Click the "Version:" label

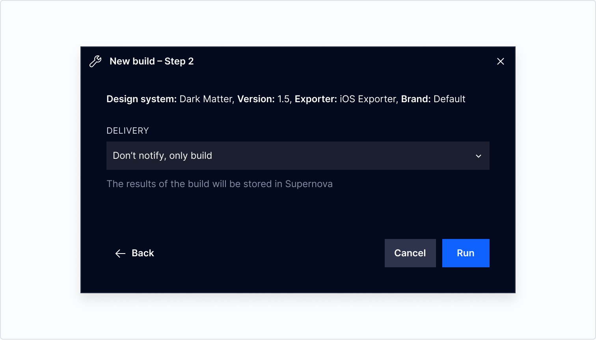click(256, 99)
